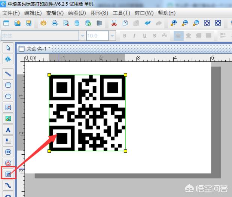This screenshot has width=232, height=197.
Task: Toggle Bold formatting
Action: 125,36
